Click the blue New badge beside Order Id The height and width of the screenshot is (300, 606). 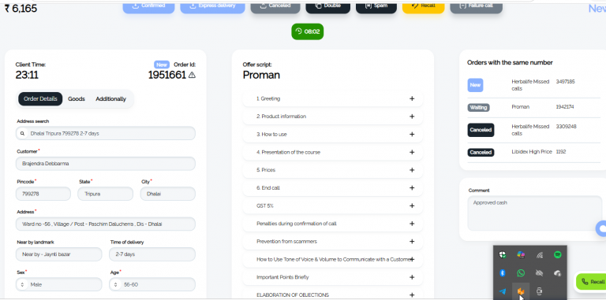tap(162, 65)
